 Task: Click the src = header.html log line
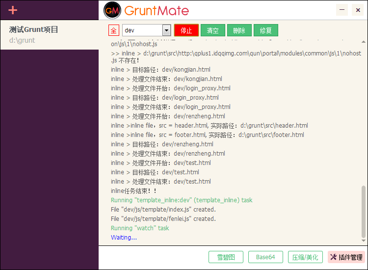coord(210,126)
